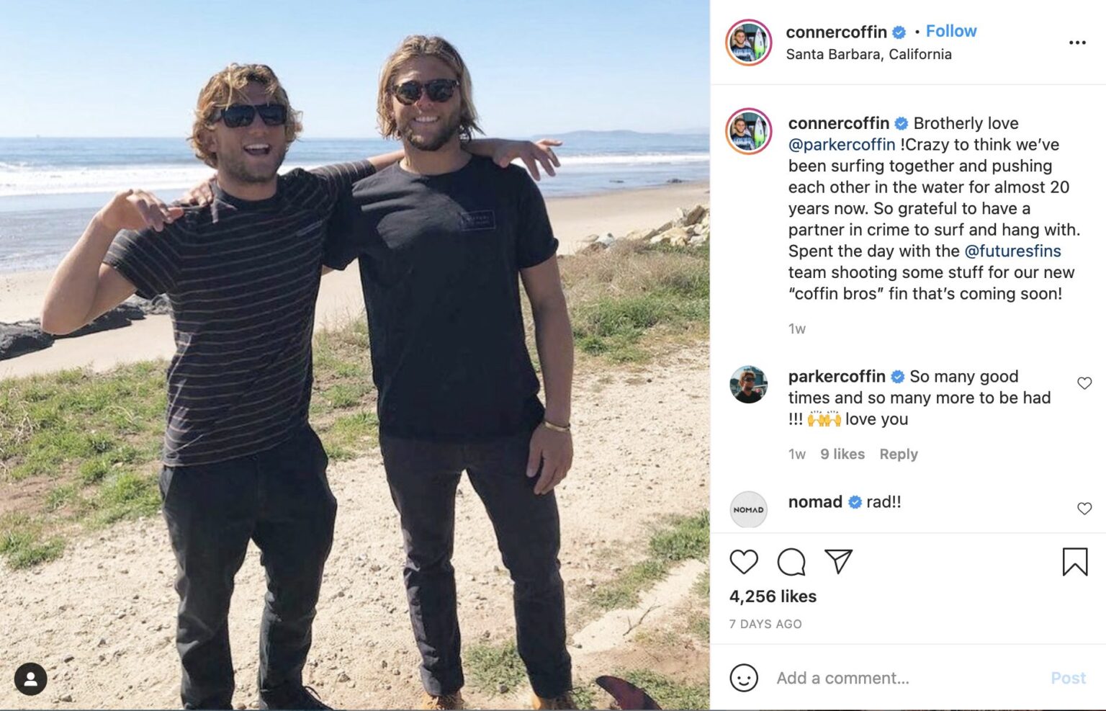Follow connercoffin via the Follow button
This screenshot has width=1106, height=711.
[x=950, y=31]
